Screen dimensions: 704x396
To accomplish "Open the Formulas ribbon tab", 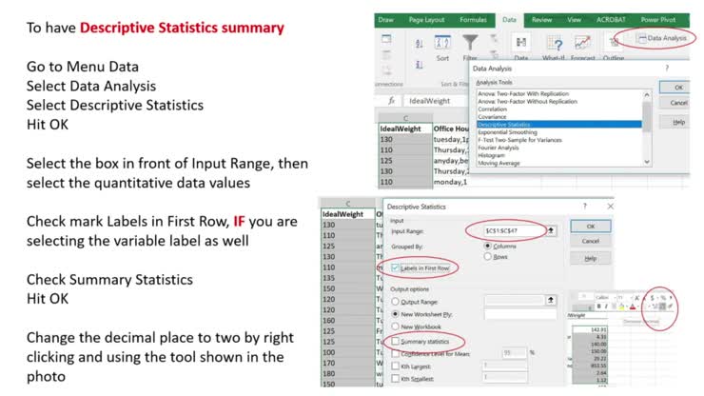I will pos(473,20).
